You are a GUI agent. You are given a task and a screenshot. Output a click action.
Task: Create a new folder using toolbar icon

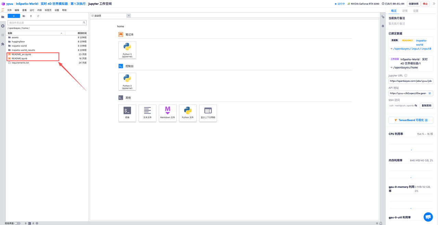pos(24,16)
